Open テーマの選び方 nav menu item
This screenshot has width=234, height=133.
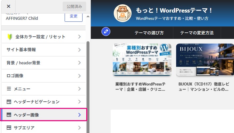(x=149, y=33)
